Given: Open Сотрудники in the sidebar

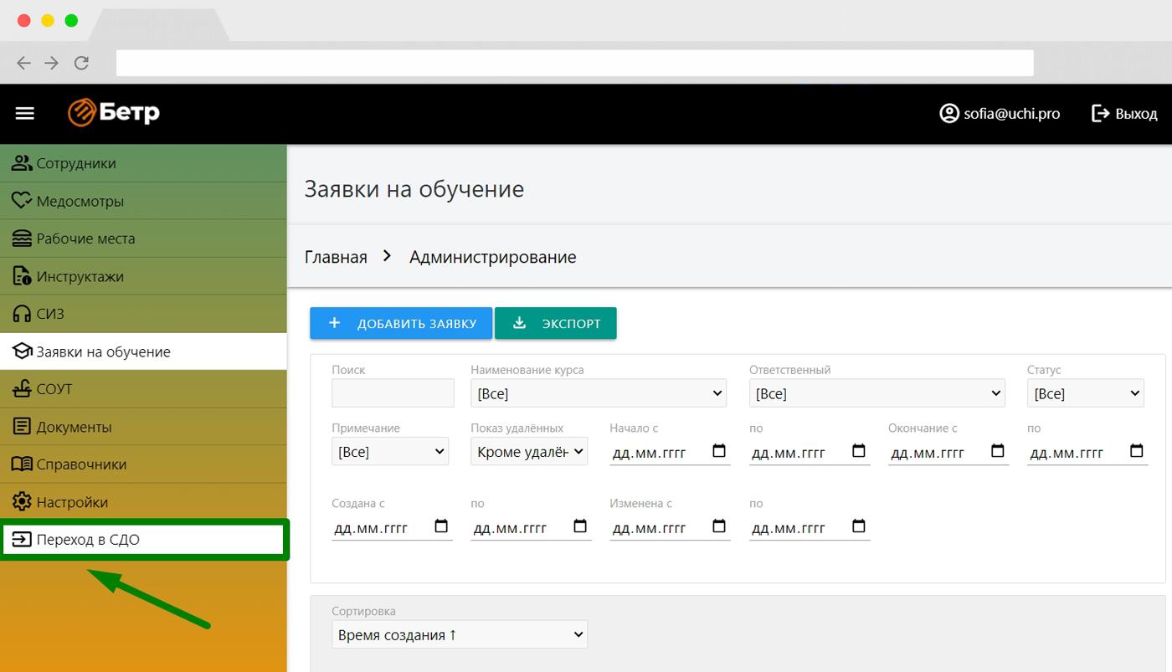Looking at the screenshot, I should (x=143, y=163).
